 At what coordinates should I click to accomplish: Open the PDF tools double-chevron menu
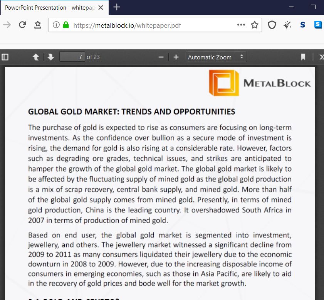pos(321,57)
